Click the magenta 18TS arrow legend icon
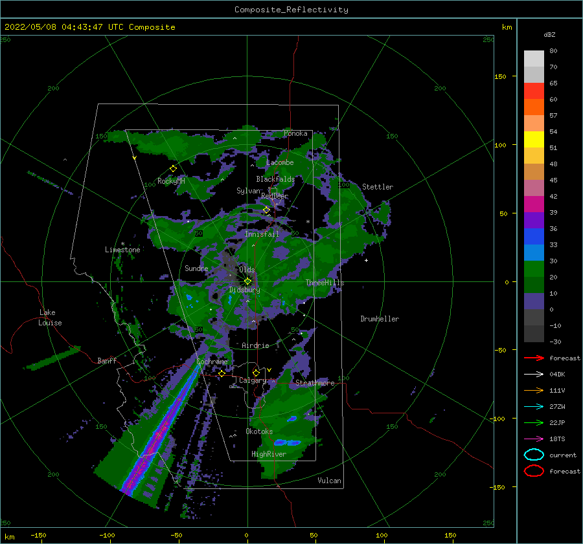Image resolution: width=583 pixels, height=544 pixels. [x=534, y=439]
